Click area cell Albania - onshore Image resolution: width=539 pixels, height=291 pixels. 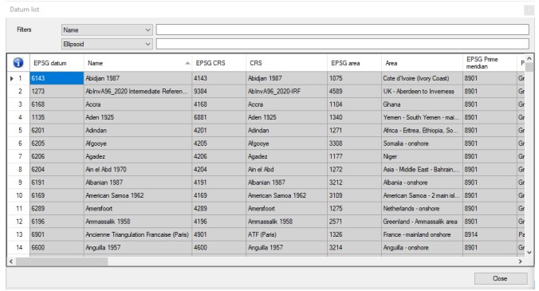tap(422, 183)
